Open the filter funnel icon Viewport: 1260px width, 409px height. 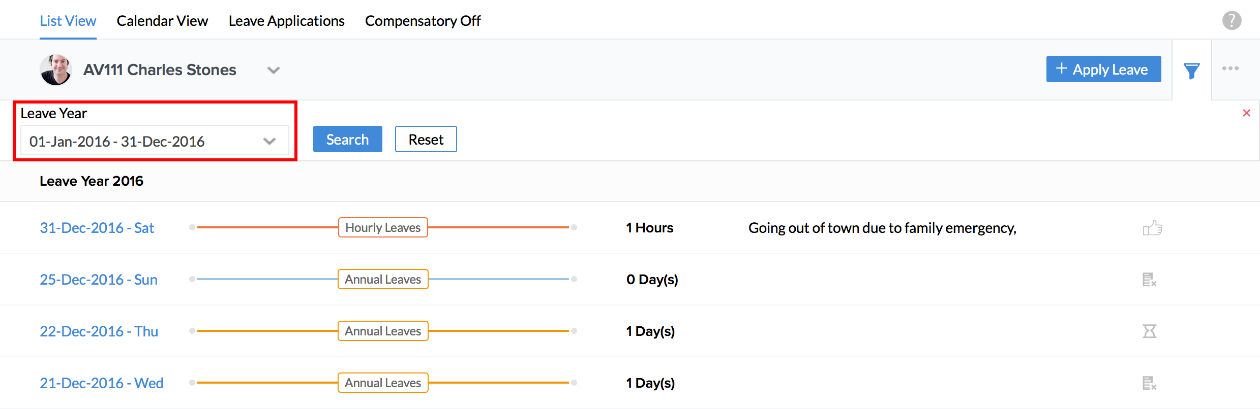click(1191, 71)
